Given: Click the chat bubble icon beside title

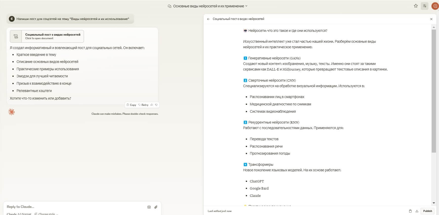Looking at the screenshot, I should pyautogui.click(x=169, y=6).
